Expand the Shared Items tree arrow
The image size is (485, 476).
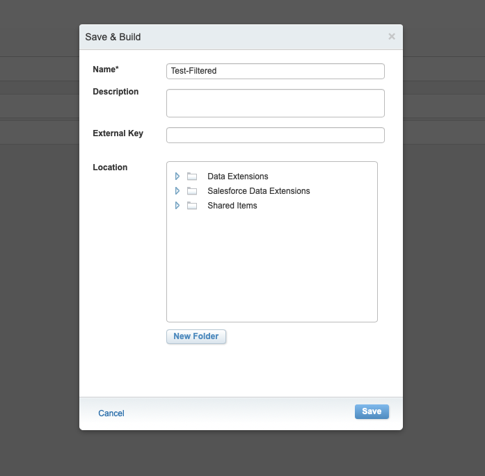[177, 206]
